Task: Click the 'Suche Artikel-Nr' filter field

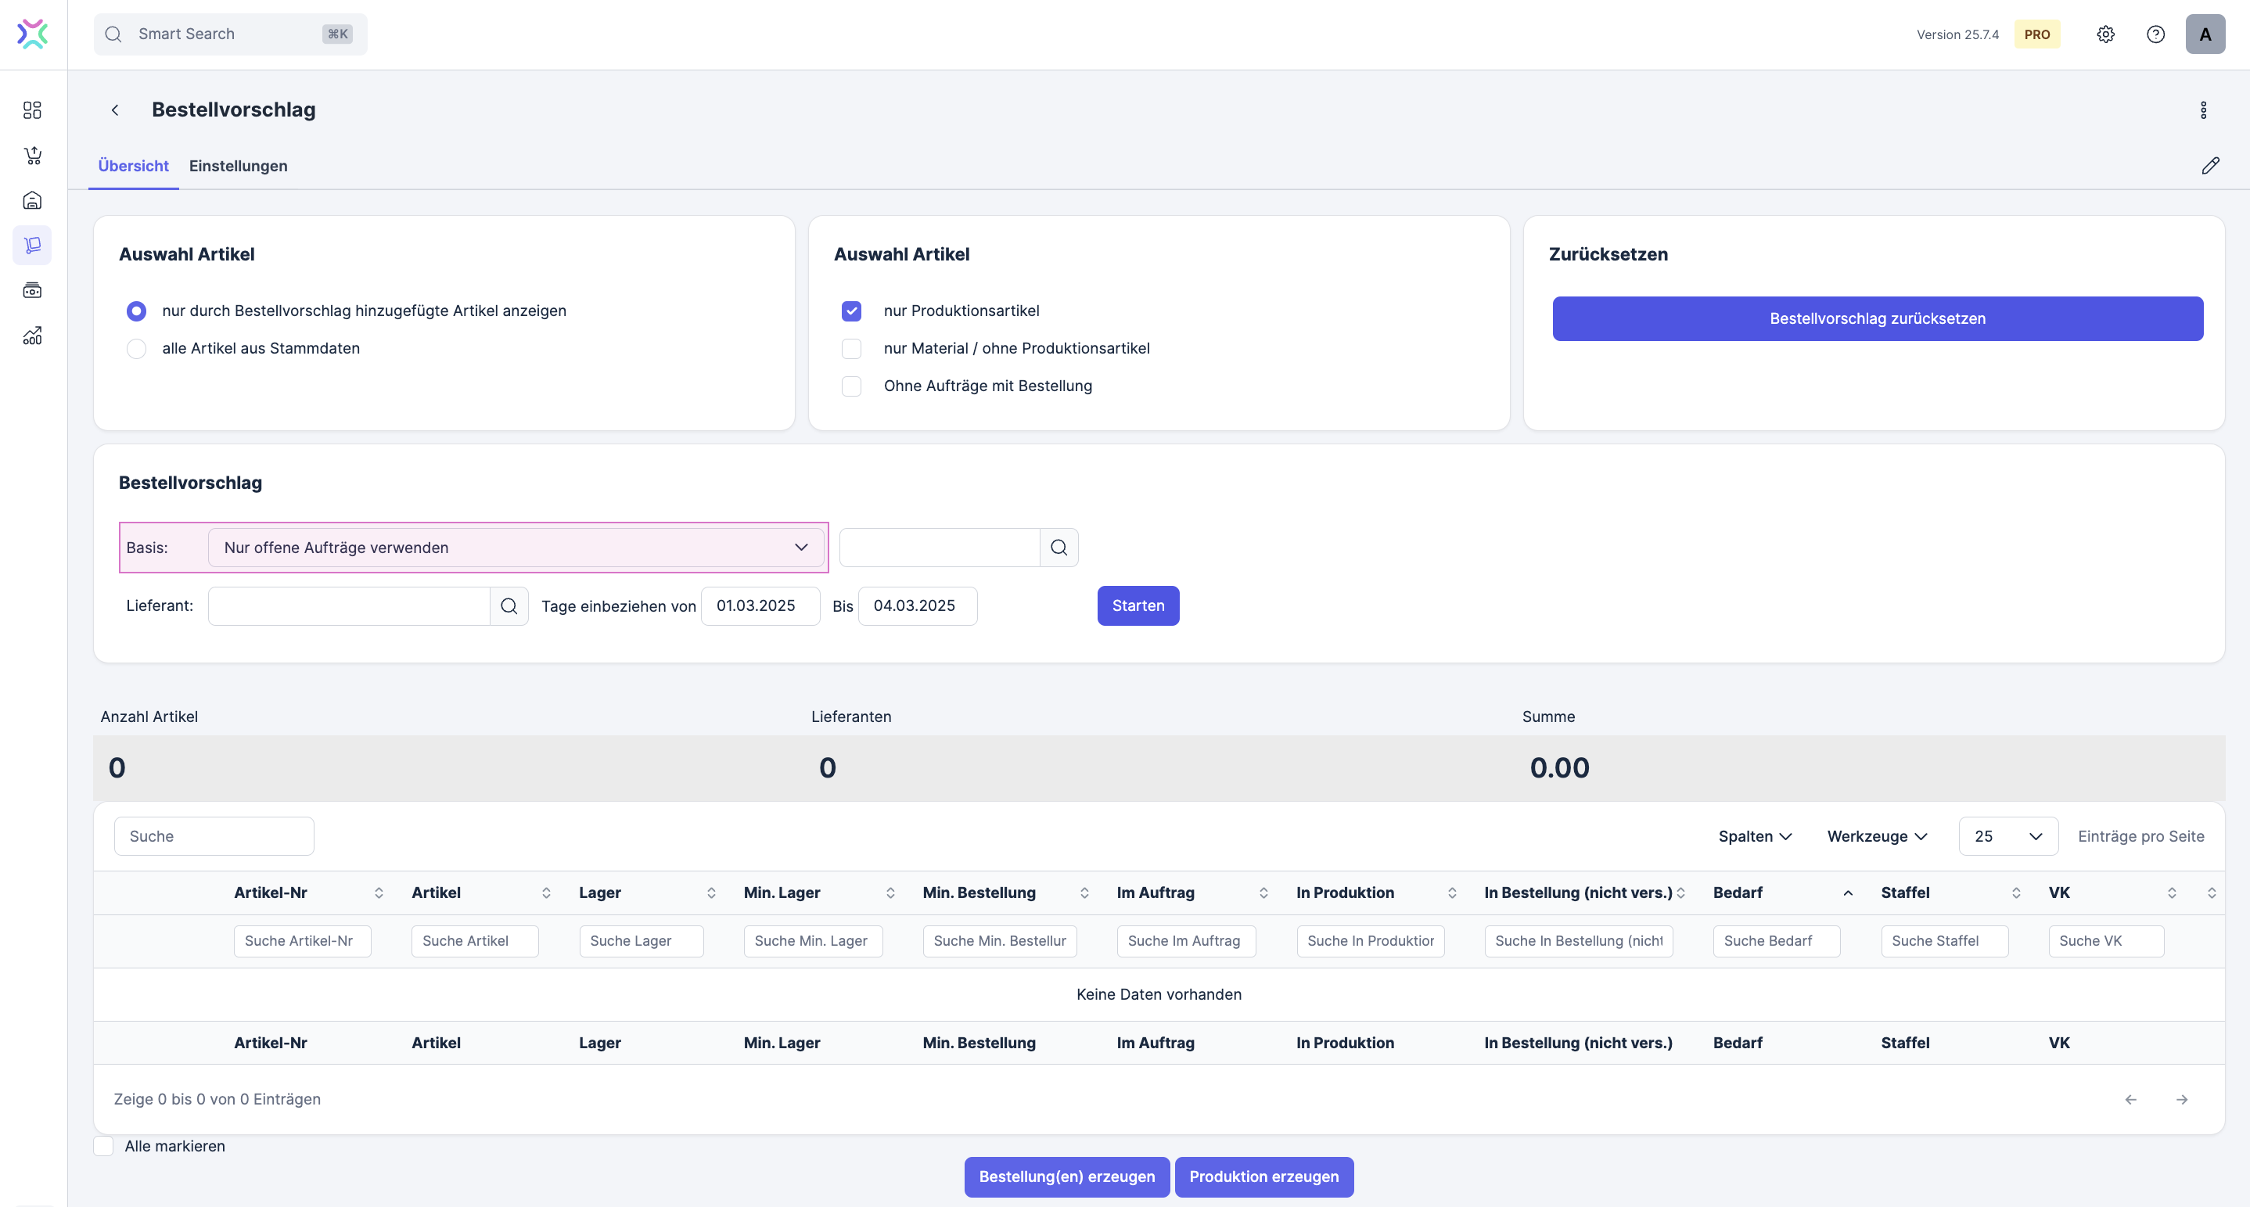Action: coord(302,942)
